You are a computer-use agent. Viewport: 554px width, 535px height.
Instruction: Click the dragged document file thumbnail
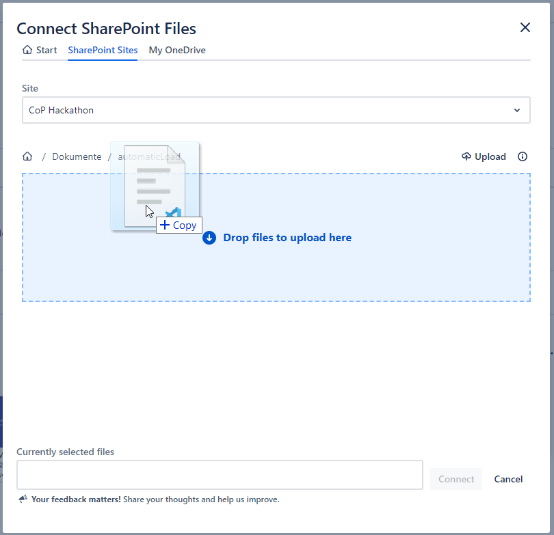tap(156, 184)
